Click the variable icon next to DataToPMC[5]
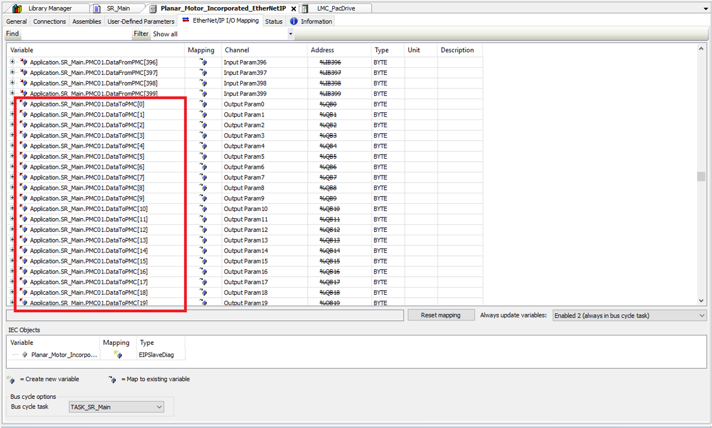Image resolution: width=712 pixels, height=428 pixels. [x=24, y=156]
